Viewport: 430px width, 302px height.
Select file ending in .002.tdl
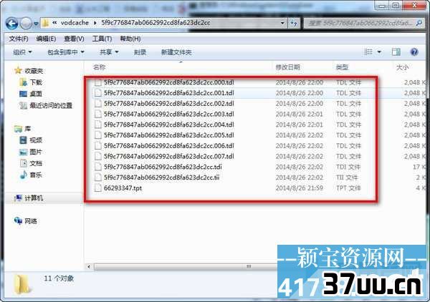click(168, 104)
